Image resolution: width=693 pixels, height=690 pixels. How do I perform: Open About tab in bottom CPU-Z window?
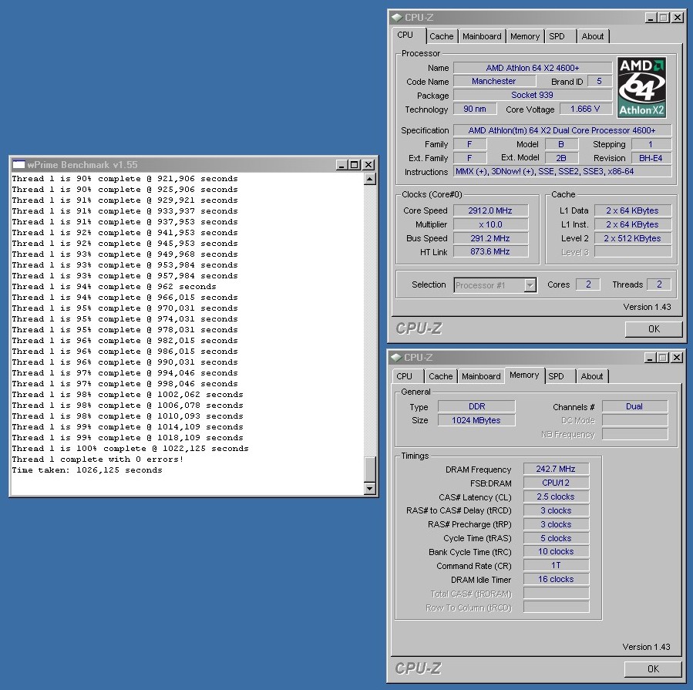point(592,376)
